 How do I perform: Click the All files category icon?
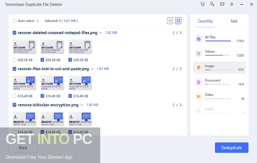198,39
